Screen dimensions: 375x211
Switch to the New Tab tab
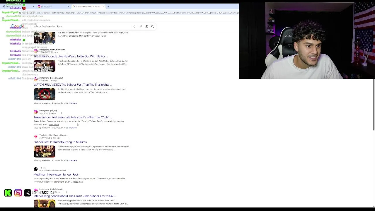pyautogui.click(x=18, y=6)
